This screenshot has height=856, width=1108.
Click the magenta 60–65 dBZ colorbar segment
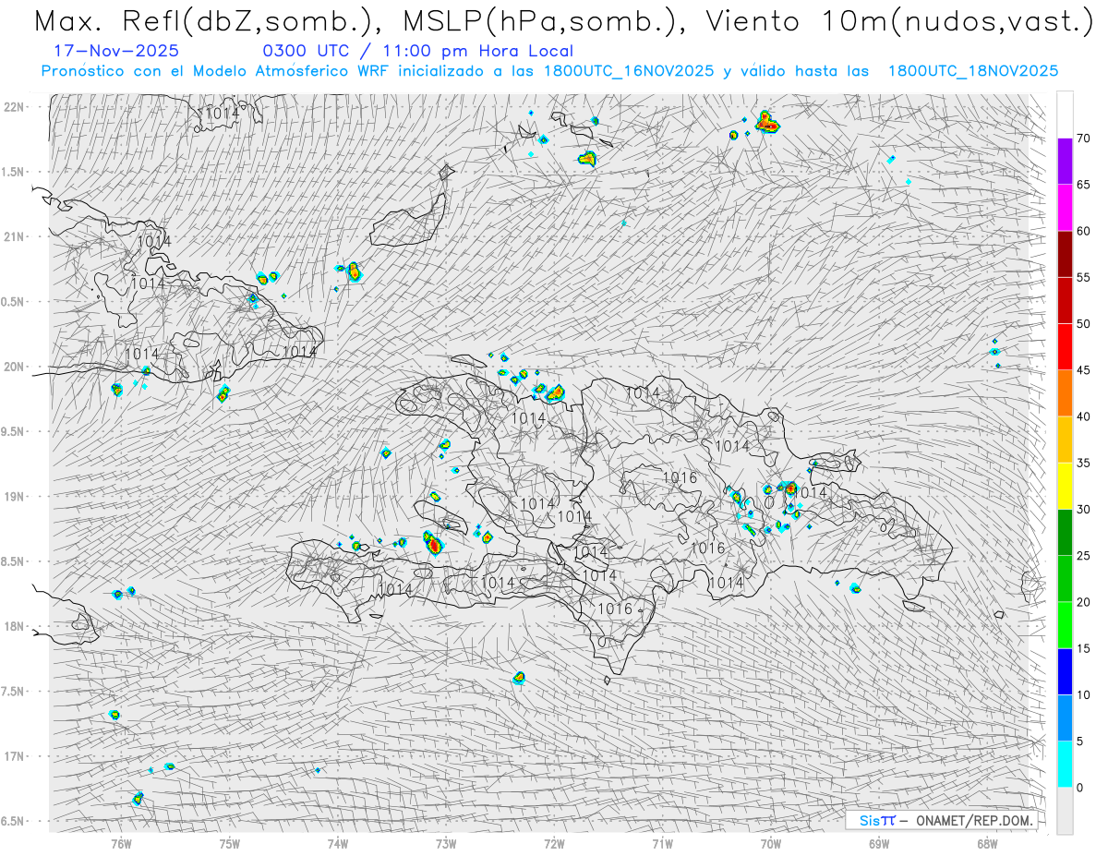1065,208
